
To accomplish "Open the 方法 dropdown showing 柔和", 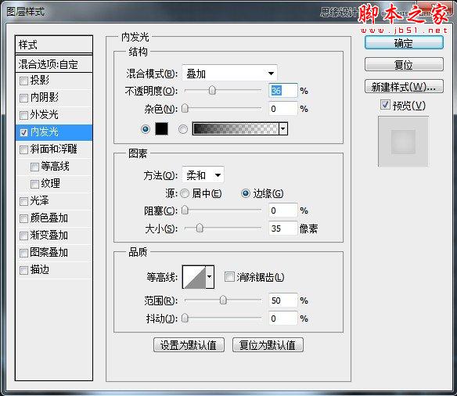I will [x=203, y=175].
